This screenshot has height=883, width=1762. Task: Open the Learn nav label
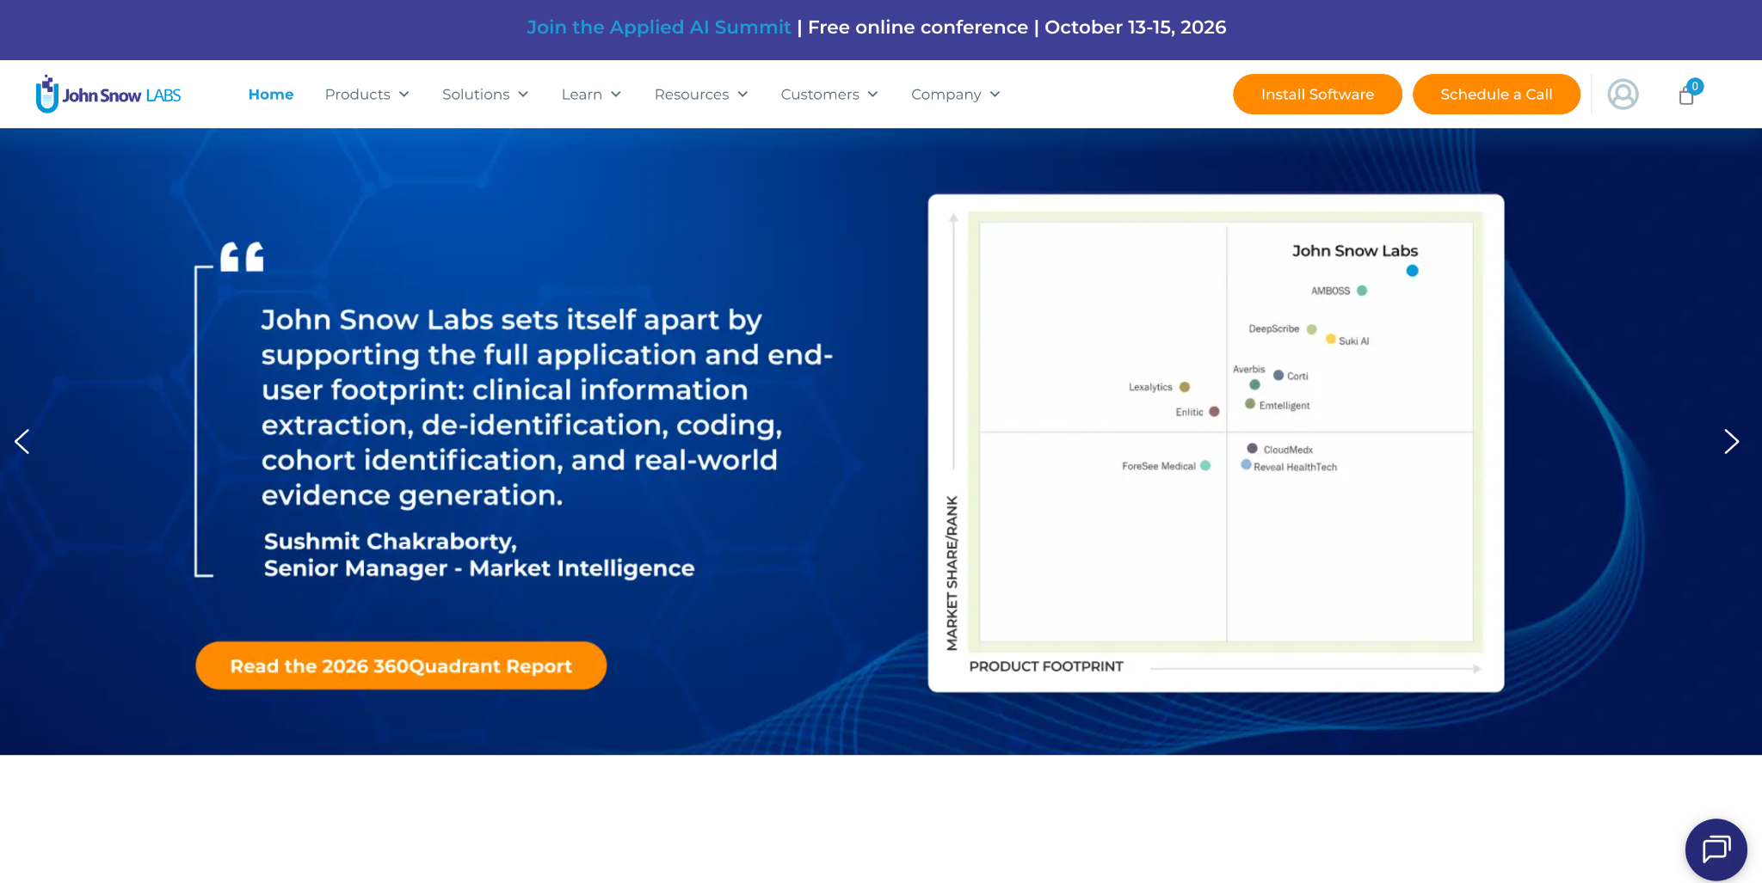[x=582, y=95]
